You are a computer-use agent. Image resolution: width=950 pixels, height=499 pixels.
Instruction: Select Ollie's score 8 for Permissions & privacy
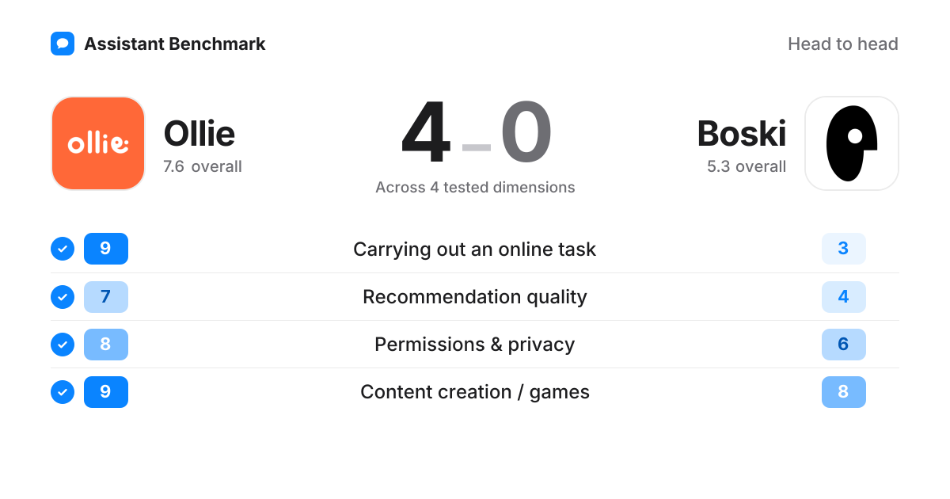coord(106,344)
